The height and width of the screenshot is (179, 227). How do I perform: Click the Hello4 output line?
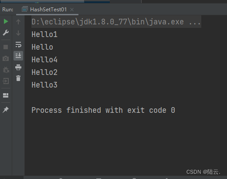click(44, 60)
